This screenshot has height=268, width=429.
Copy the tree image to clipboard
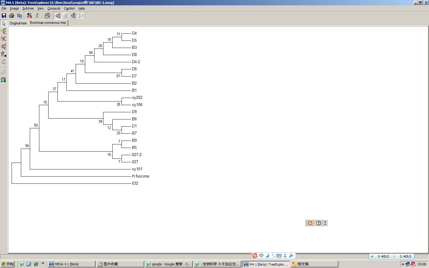[20, 15]
